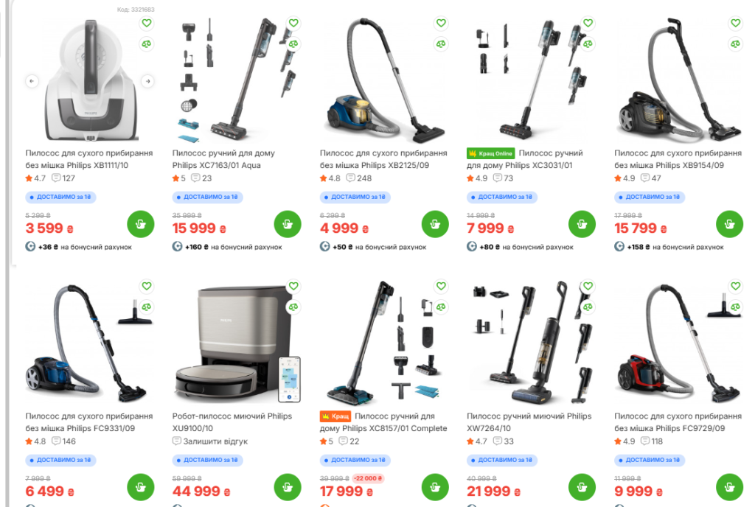755x507 pixels.
Task: Show next image of Philips XB1111/10
Action: point(147,81)
